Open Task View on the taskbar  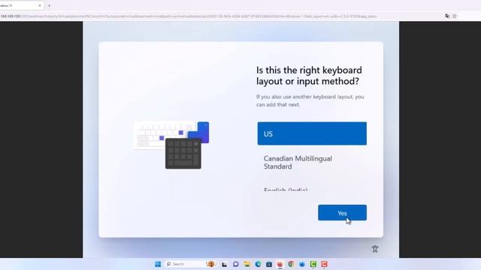point(225,264)
